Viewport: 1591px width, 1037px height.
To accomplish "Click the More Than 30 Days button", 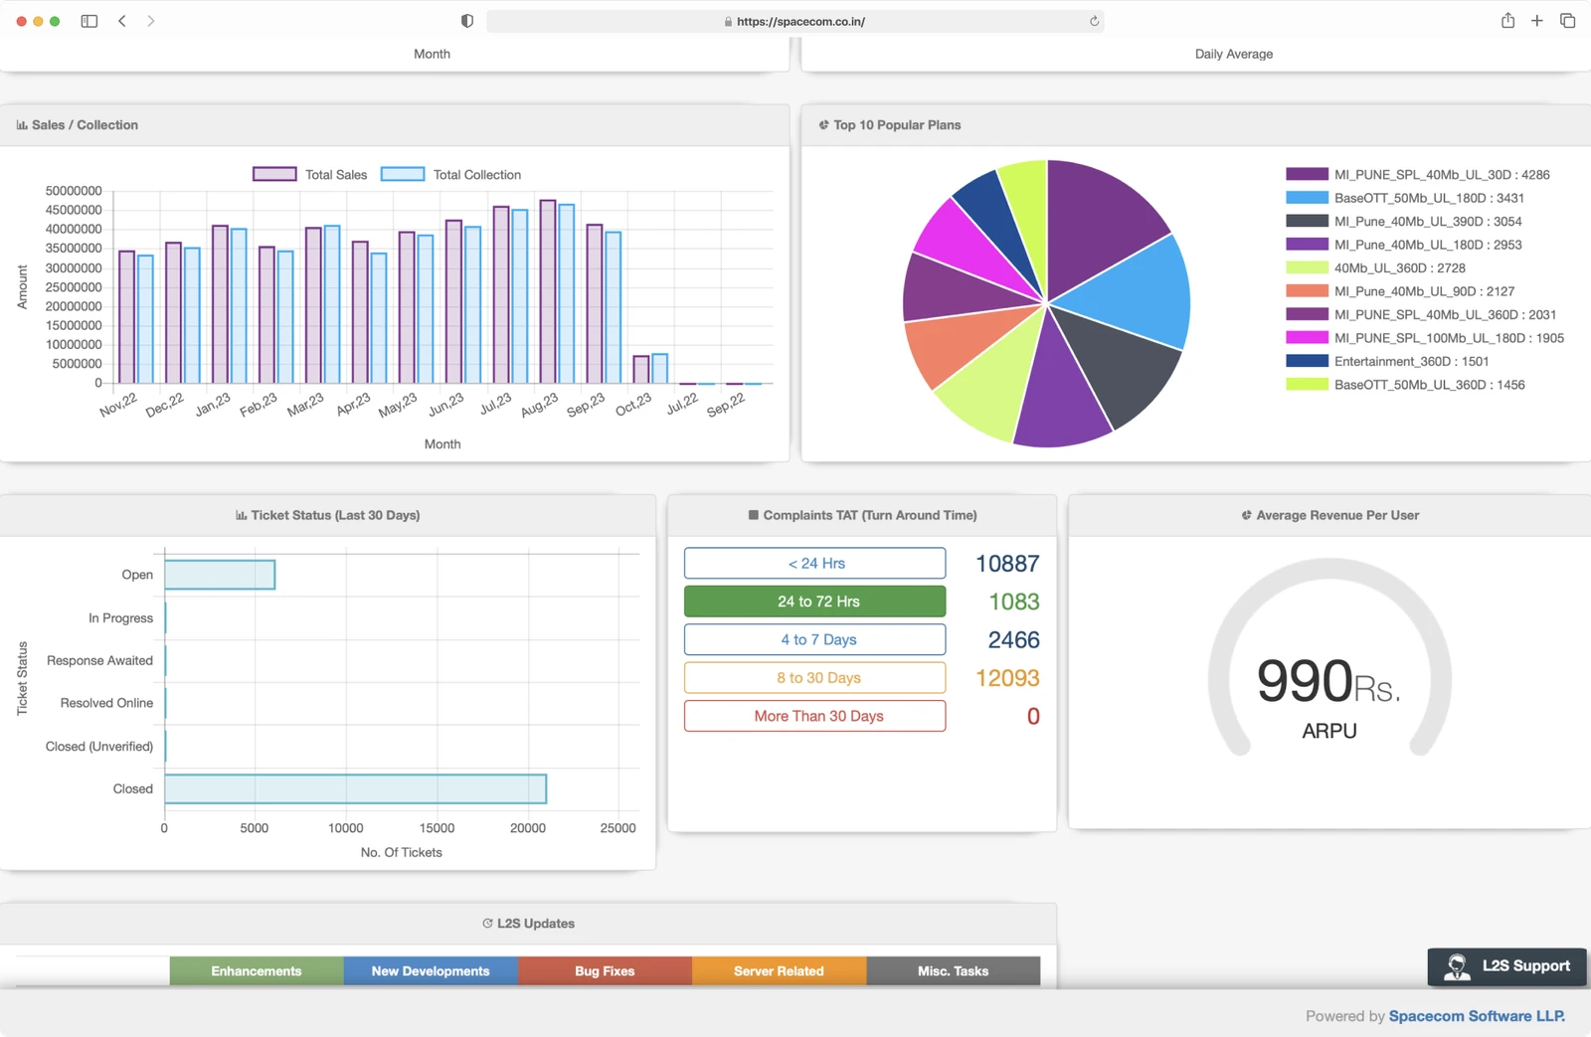I will click(814, 716).
